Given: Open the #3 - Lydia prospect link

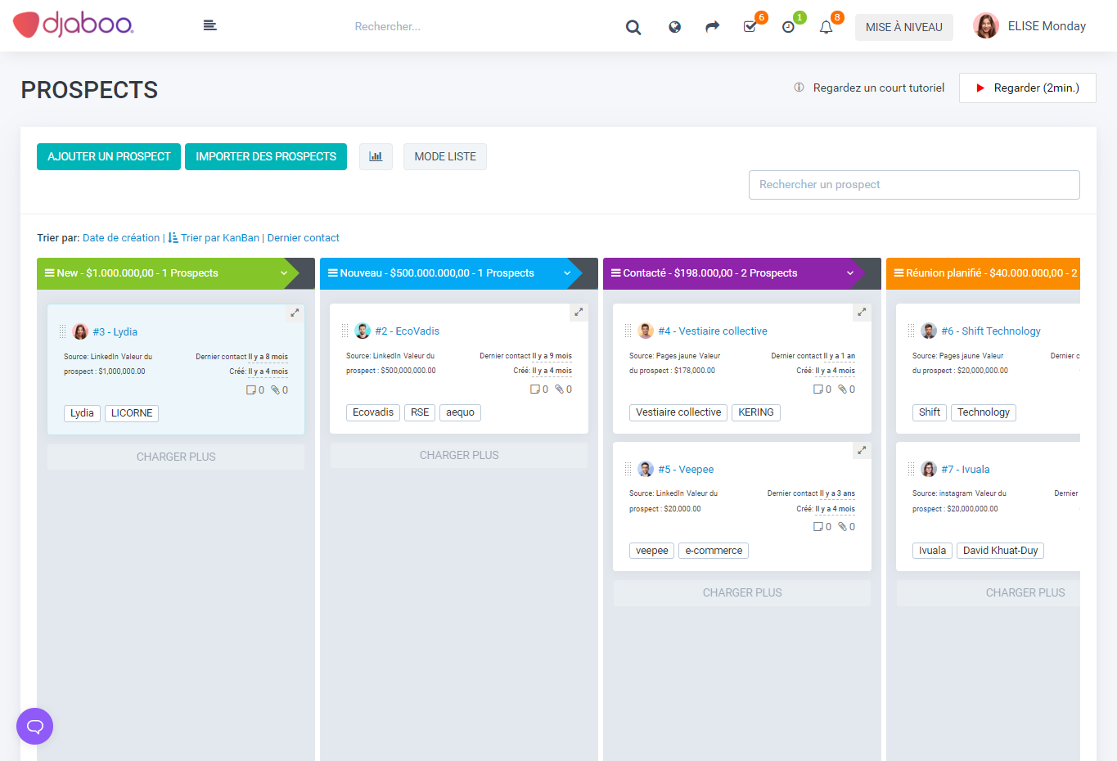Looking at the screenshot, I should tap(115, 331).
